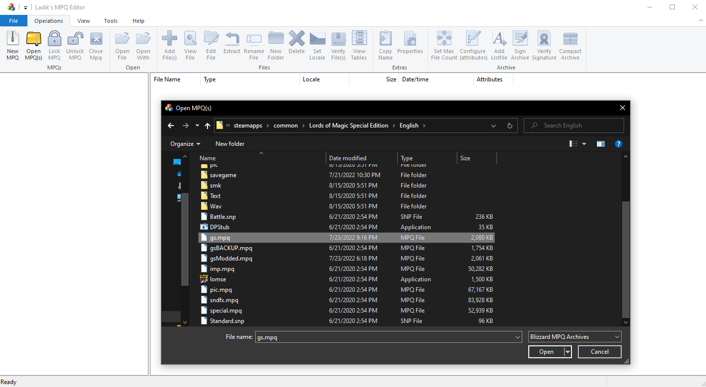Click the Open With ribbon icon
This screenshot has height=387, width=706.
coord(143,39)
